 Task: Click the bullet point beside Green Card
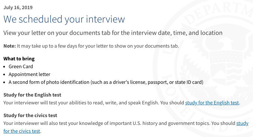click(4, 67)
